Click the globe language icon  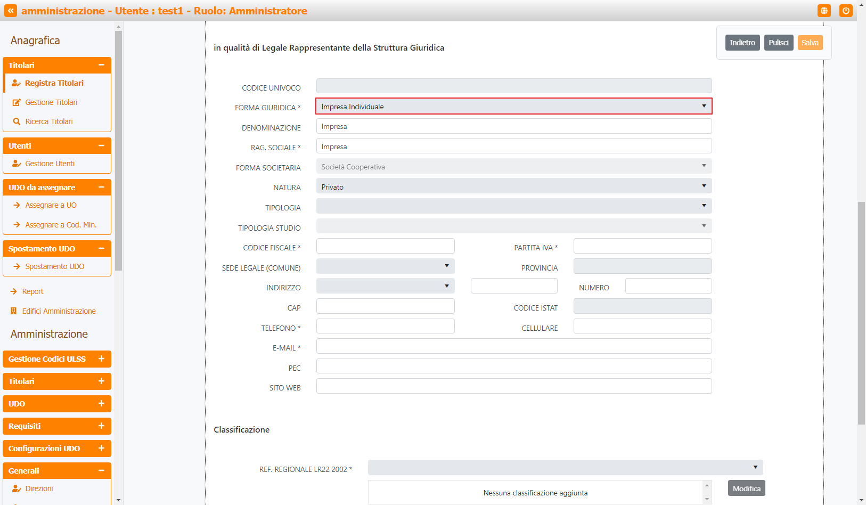[824, 11]
